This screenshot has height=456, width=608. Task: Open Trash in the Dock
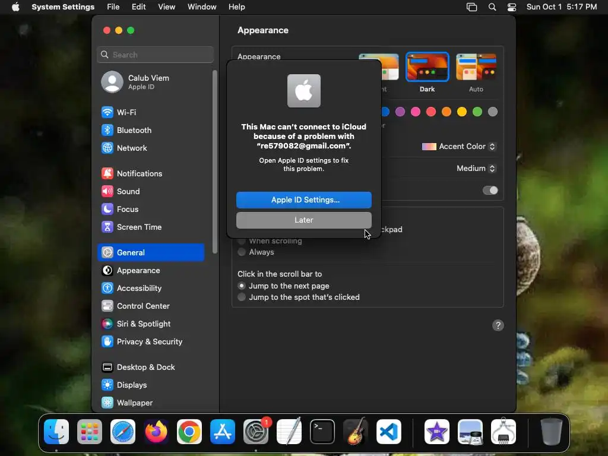[x=551, y=432]
